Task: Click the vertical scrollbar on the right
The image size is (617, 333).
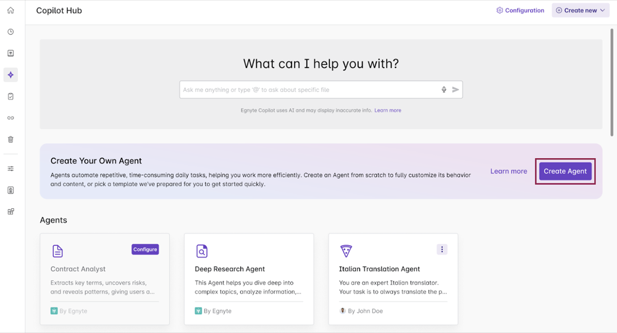Action: click(611, 82)
